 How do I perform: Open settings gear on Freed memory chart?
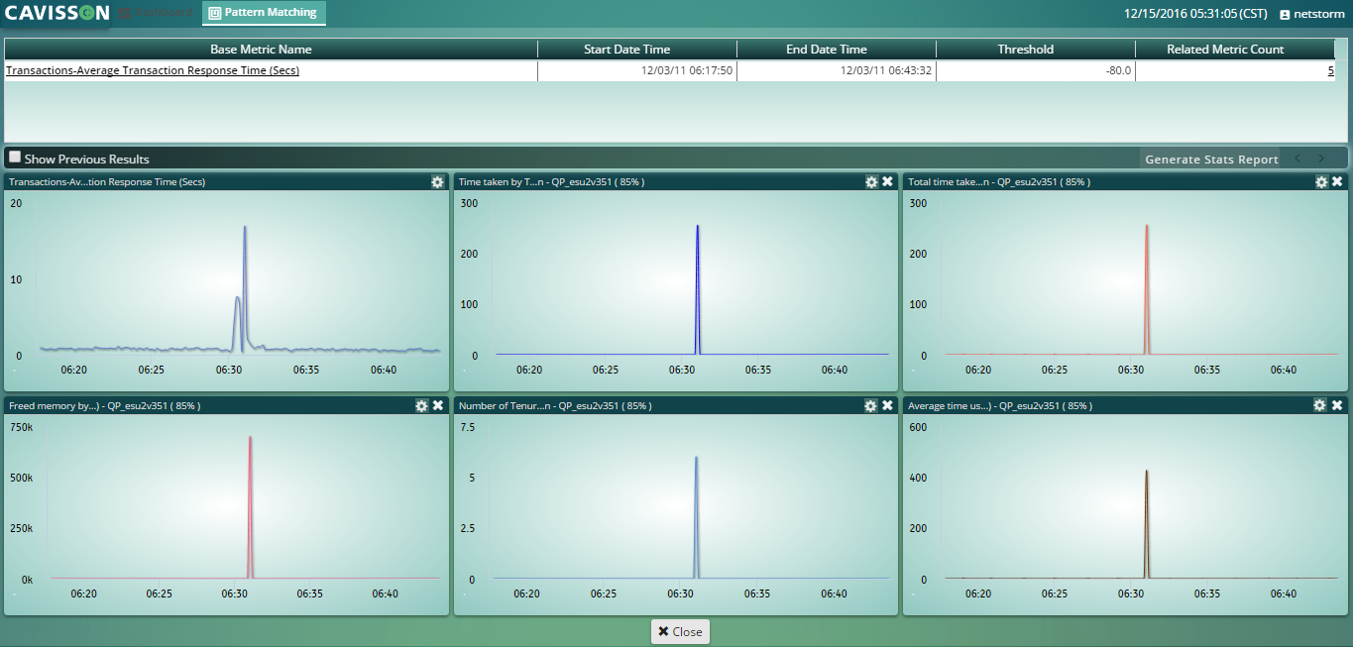421,406
